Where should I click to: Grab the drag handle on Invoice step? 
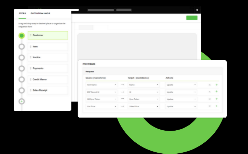31,57
